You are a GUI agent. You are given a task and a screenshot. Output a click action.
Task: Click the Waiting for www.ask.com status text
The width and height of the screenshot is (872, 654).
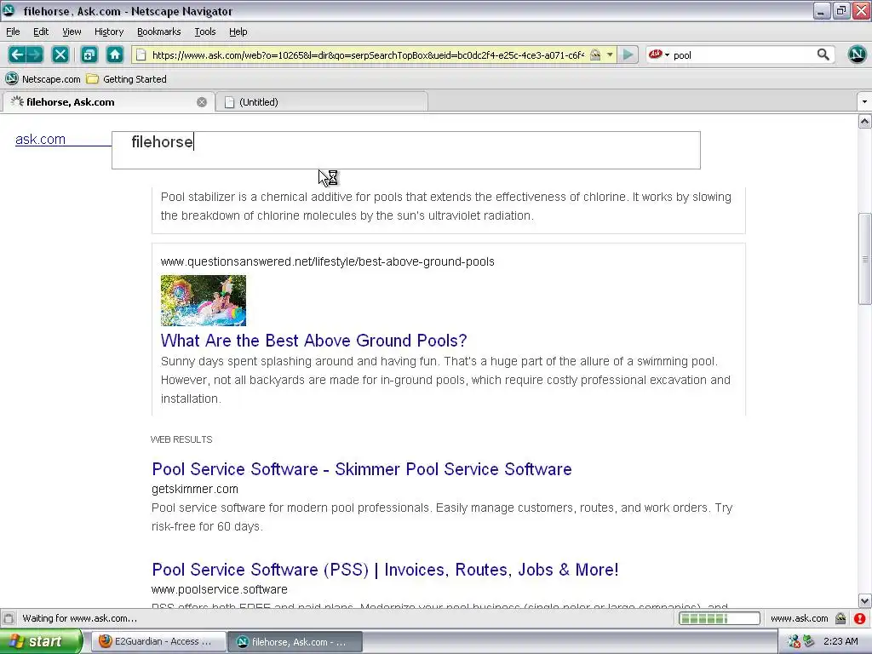(x=79, y=618)
